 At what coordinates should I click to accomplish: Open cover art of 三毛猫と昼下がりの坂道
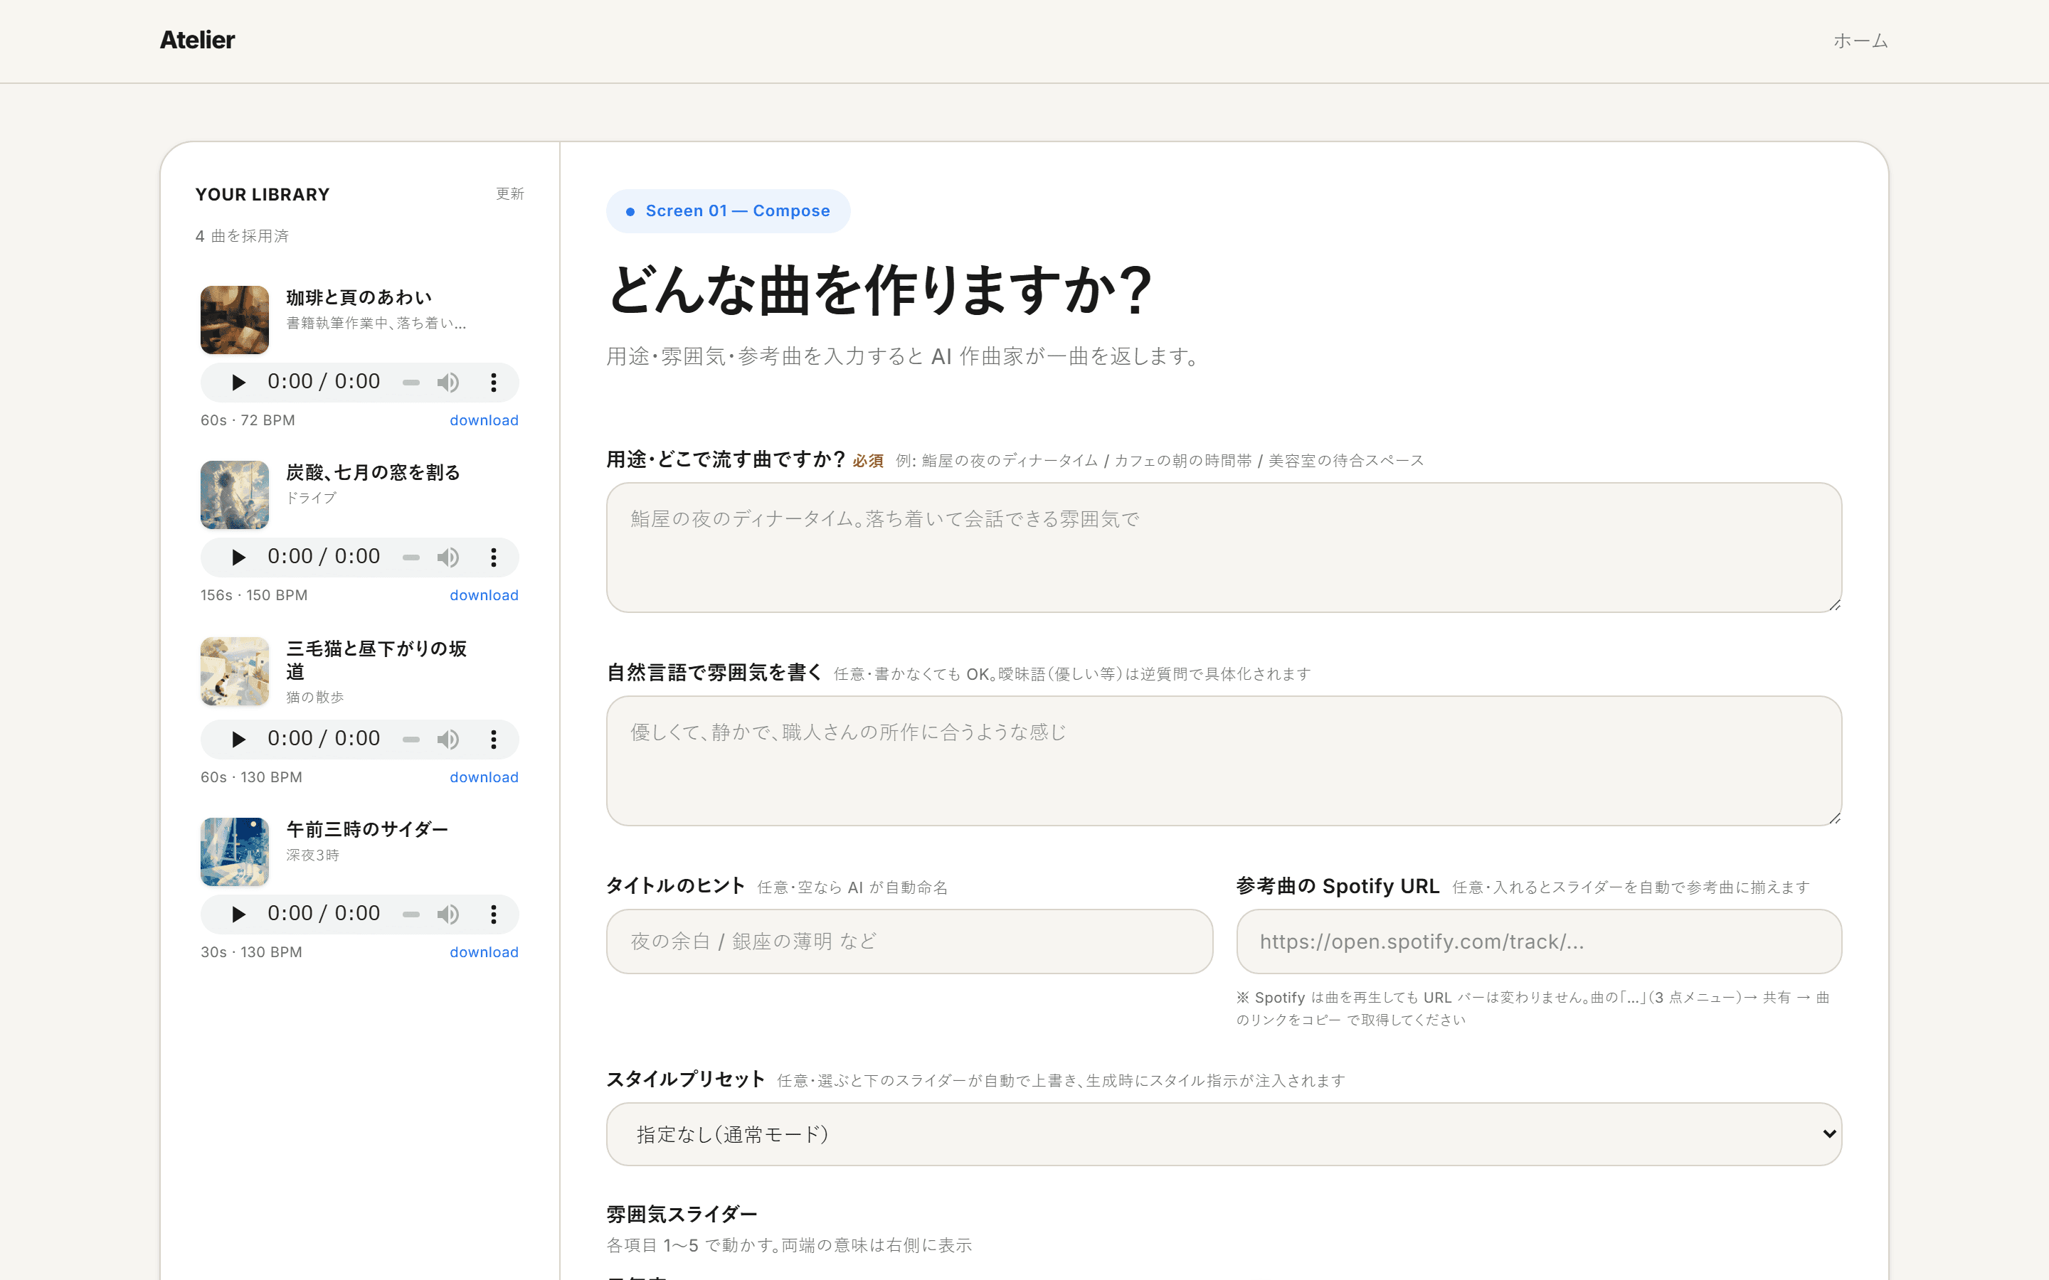[235, 671]
